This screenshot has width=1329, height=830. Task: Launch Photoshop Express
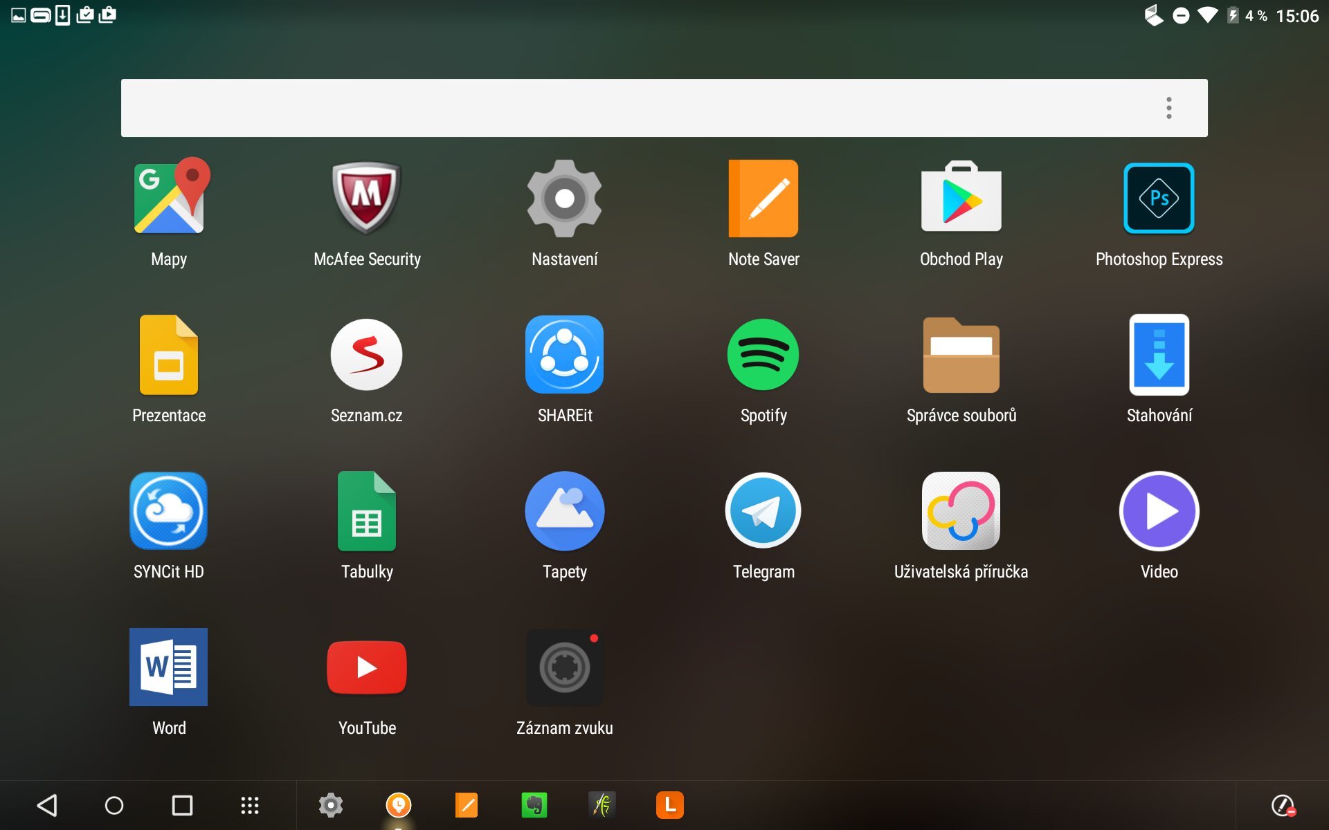[1159, 199]
